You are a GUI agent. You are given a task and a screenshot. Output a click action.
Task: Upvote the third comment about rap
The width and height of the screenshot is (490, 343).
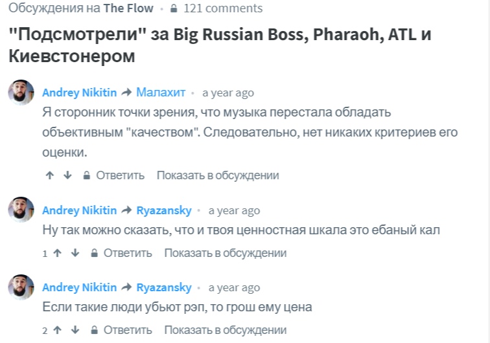coord(58,330)
